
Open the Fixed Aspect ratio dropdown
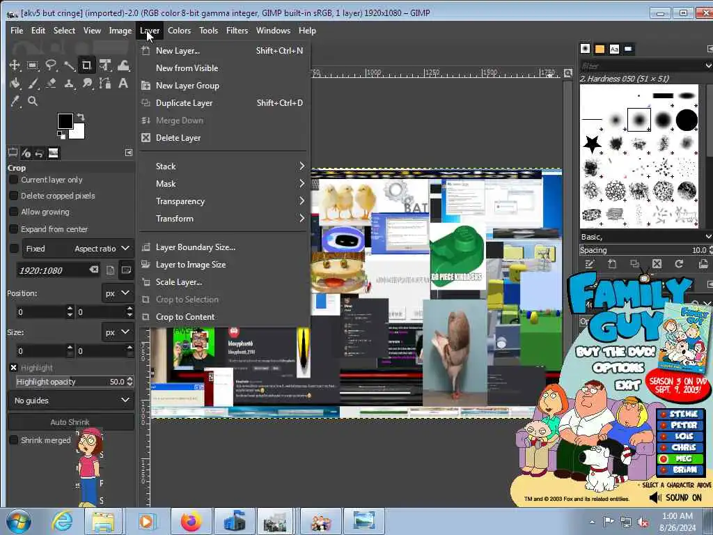(77, 249)
